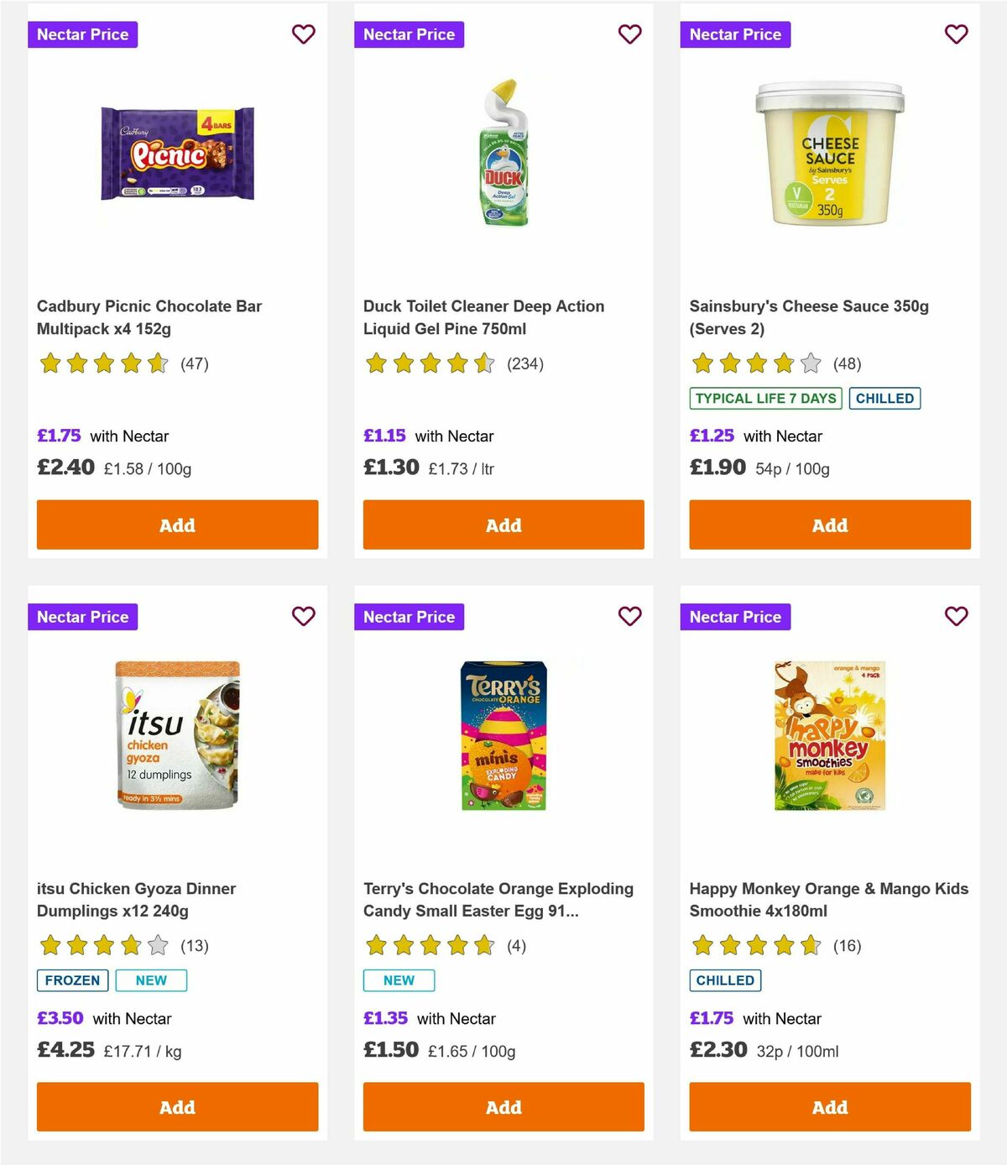Image resolution: width=1007 pixels, height=1165 pixels.
Task: Favorite the Cadbury Picnic Chocolate Bar
Action: (x=304, y=34)
